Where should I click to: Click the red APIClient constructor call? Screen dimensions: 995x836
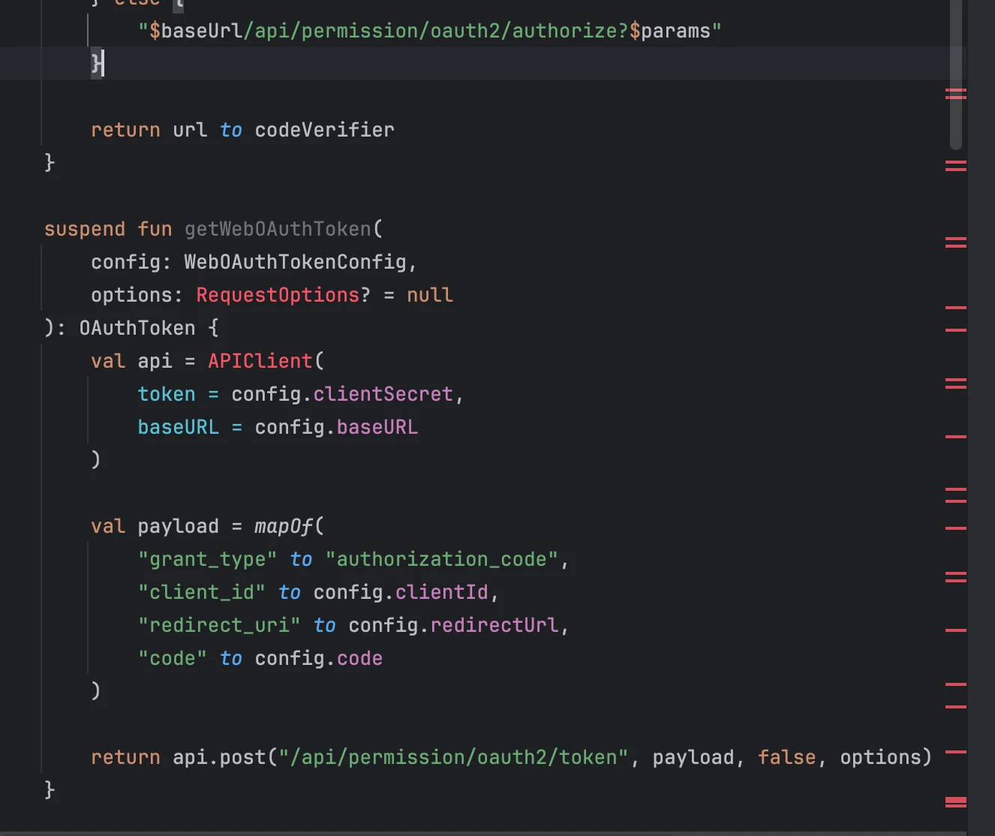[x=260, y=361]
